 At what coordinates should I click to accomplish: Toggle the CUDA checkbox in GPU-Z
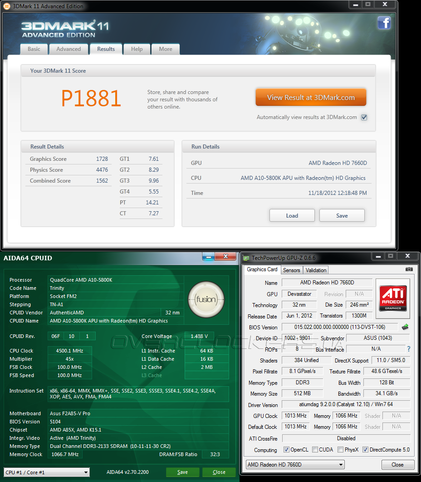click(315, 449)
